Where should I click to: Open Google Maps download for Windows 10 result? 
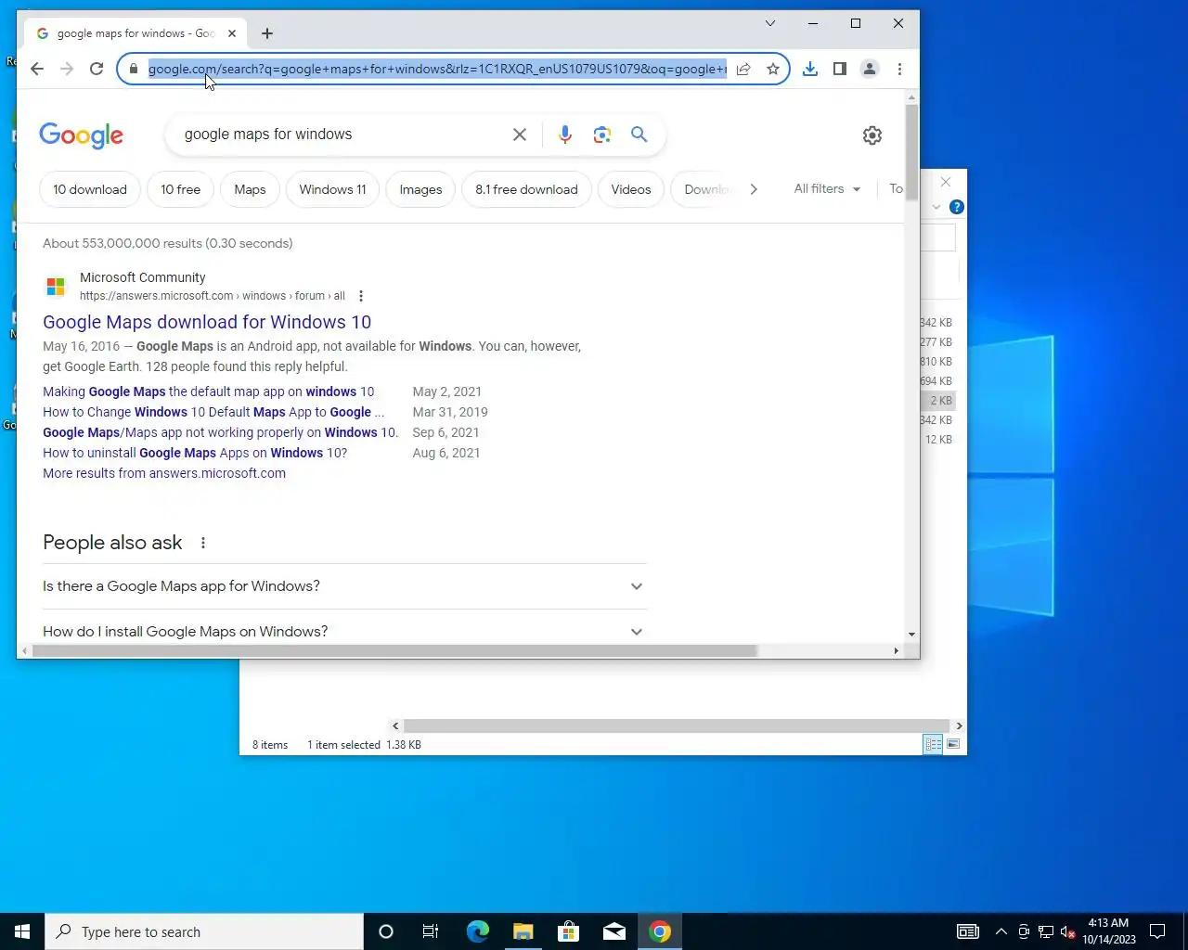207,322
